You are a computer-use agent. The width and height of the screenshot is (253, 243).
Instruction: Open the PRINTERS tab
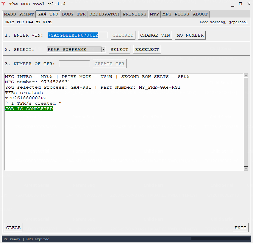click(135, 14)
